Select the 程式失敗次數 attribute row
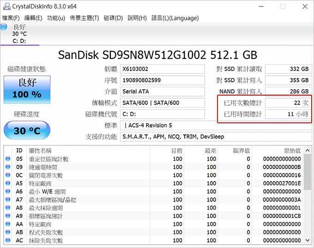This screenshot has width=314, height=248. [154, 232]
